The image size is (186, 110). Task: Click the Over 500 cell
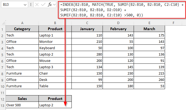[22, 105]
